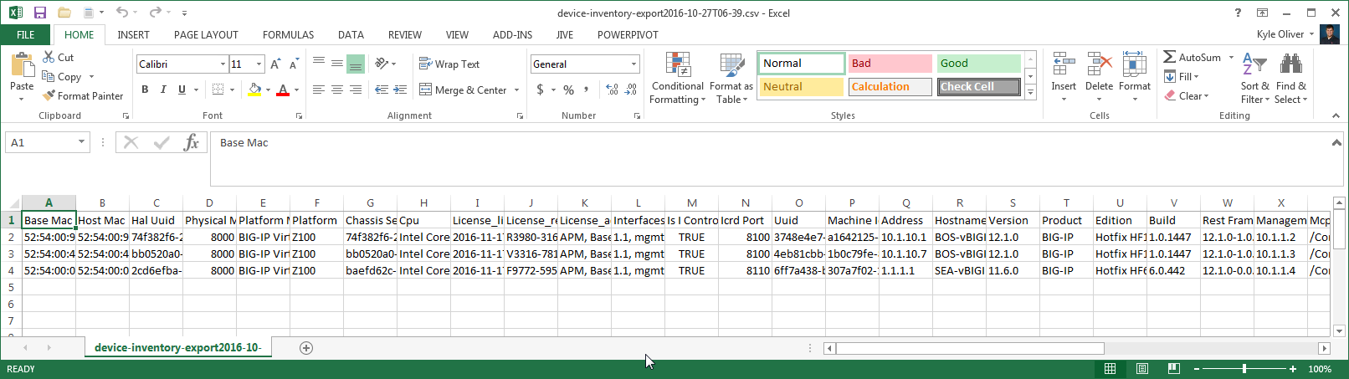This screenshot has height=379, width=1349.
Task: Toggle Italic formatting
Action: [163, 90]
